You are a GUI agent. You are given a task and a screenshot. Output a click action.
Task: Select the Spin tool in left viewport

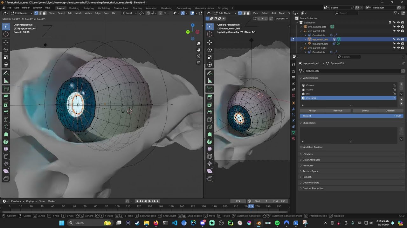[6, 142]
